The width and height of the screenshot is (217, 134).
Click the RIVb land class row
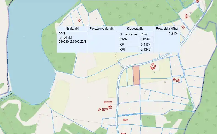click(123, 39)
